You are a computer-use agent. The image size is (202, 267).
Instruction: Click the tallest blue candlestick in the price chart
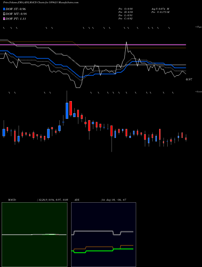tap(67, 111)
